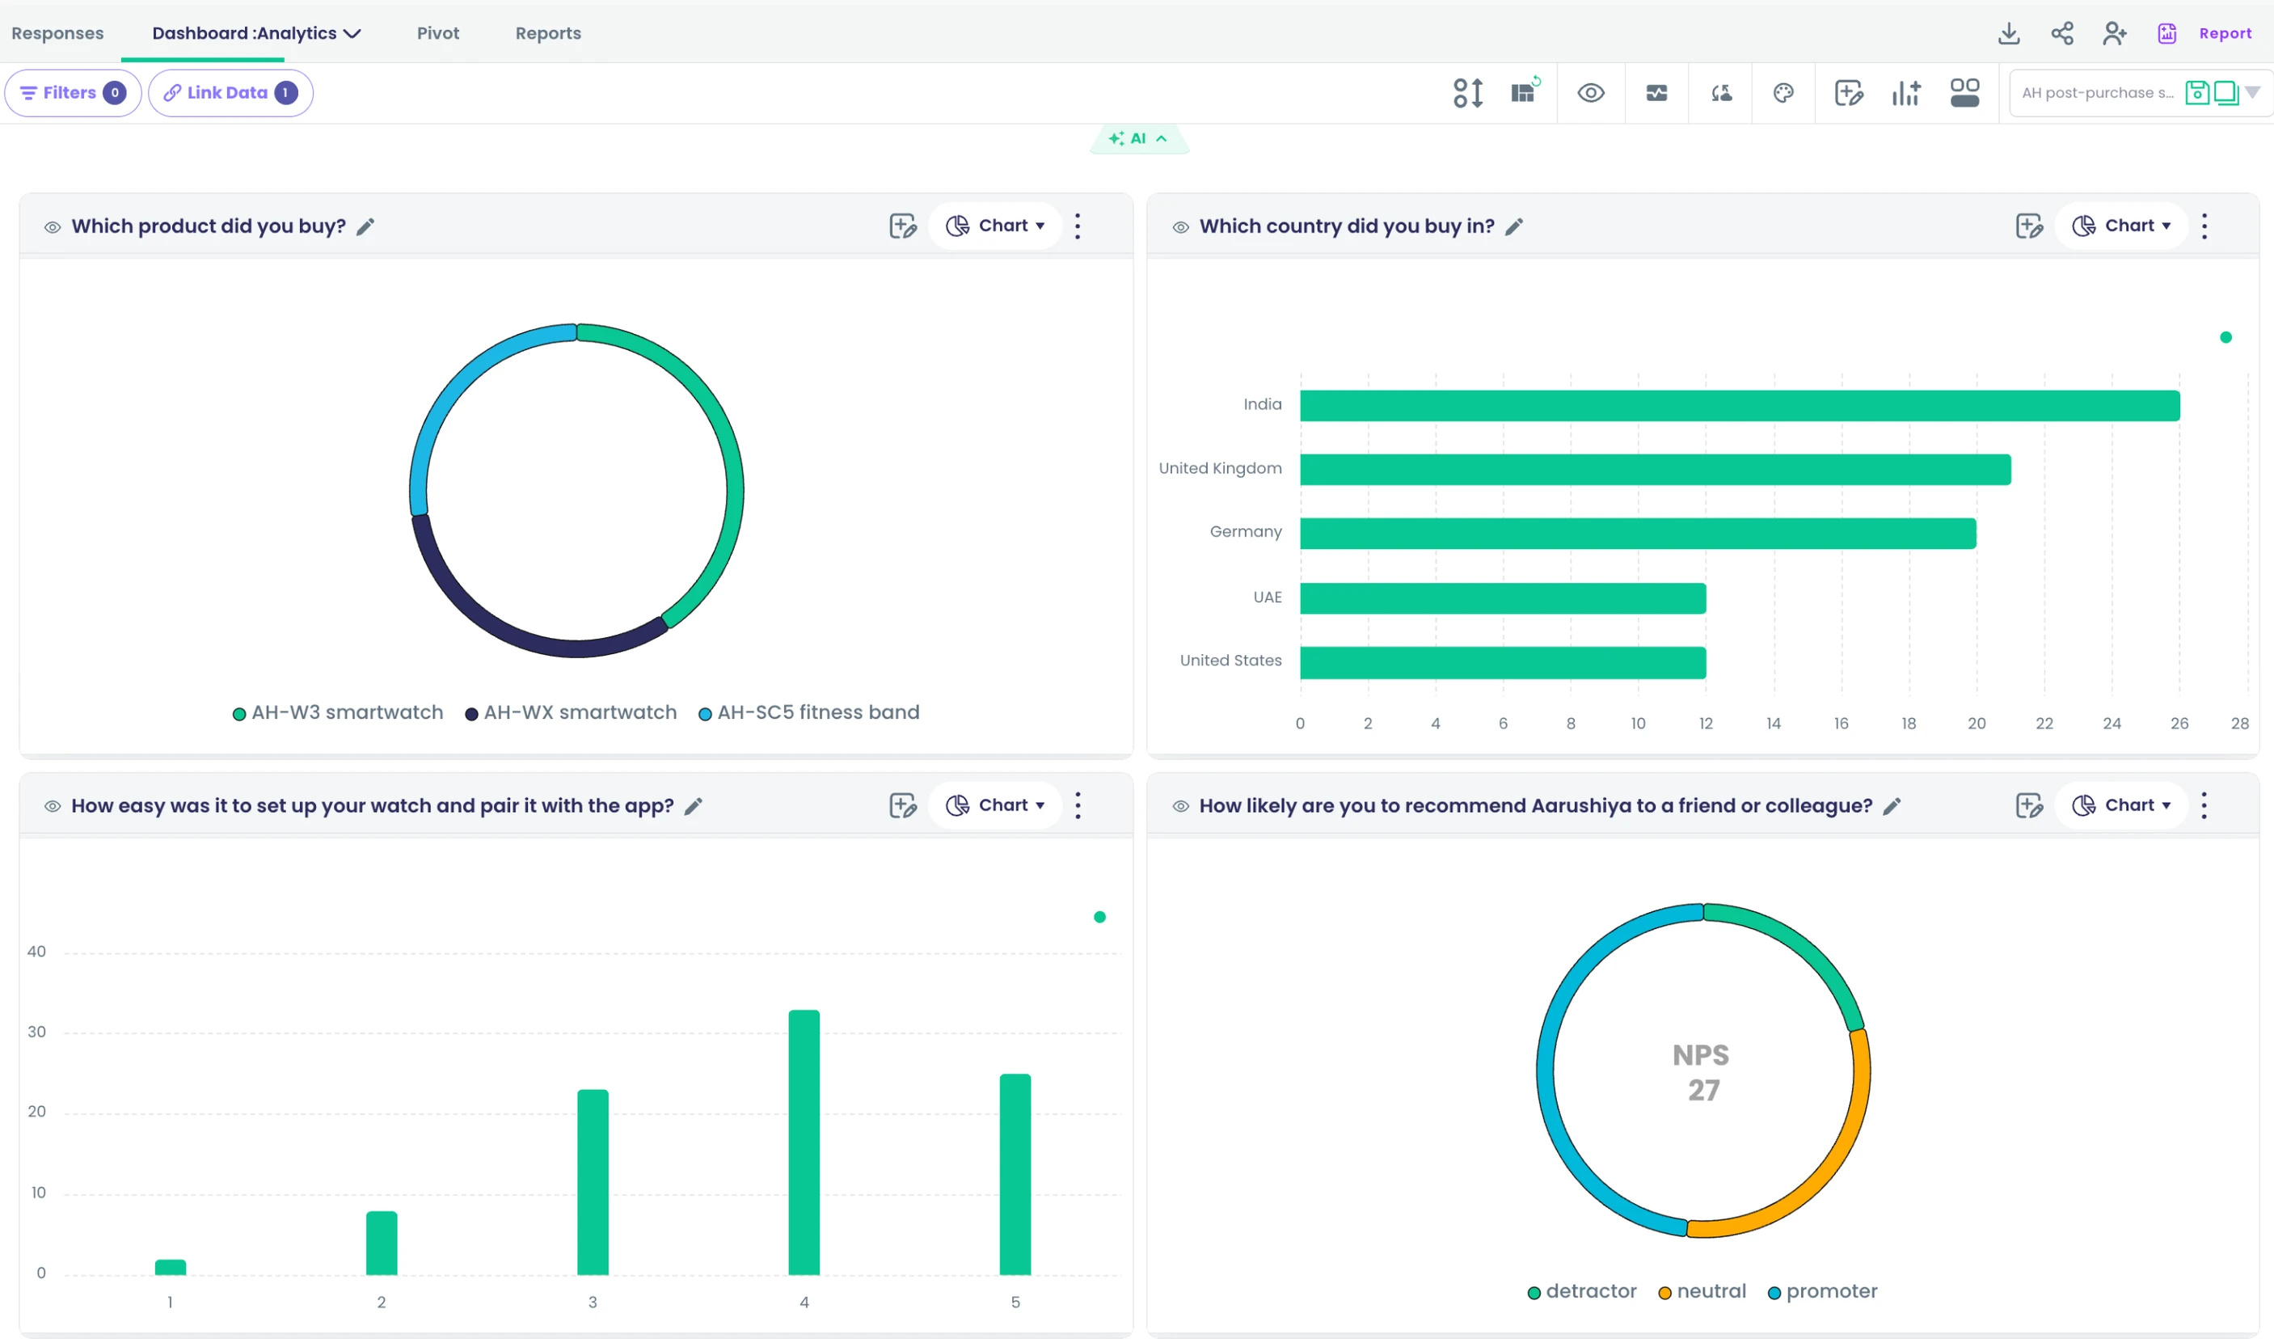This screenshot has width=2274, height=1343.
Task: Open Chart dropdown on recommend card
Action: 2121,805
